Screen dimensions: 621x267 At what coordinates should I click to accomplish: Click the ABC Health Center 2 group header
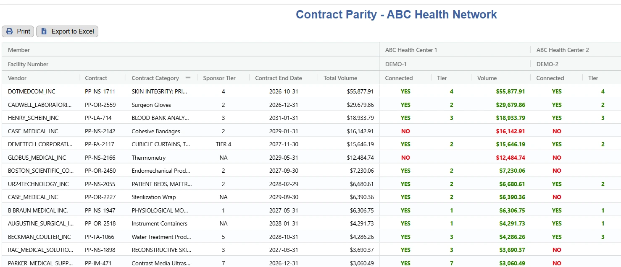click(x=563, y=50)
